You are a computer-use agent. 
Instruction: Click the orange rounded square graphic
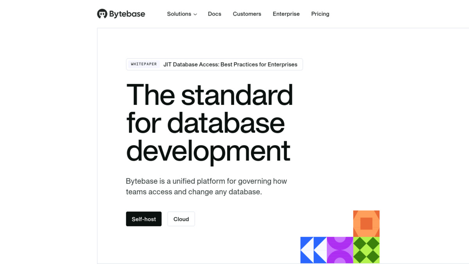point(366,224)
